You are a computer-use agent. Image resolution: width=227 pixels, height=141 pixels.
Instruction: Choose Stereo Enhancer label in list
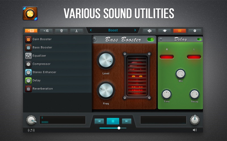[44, 72]
